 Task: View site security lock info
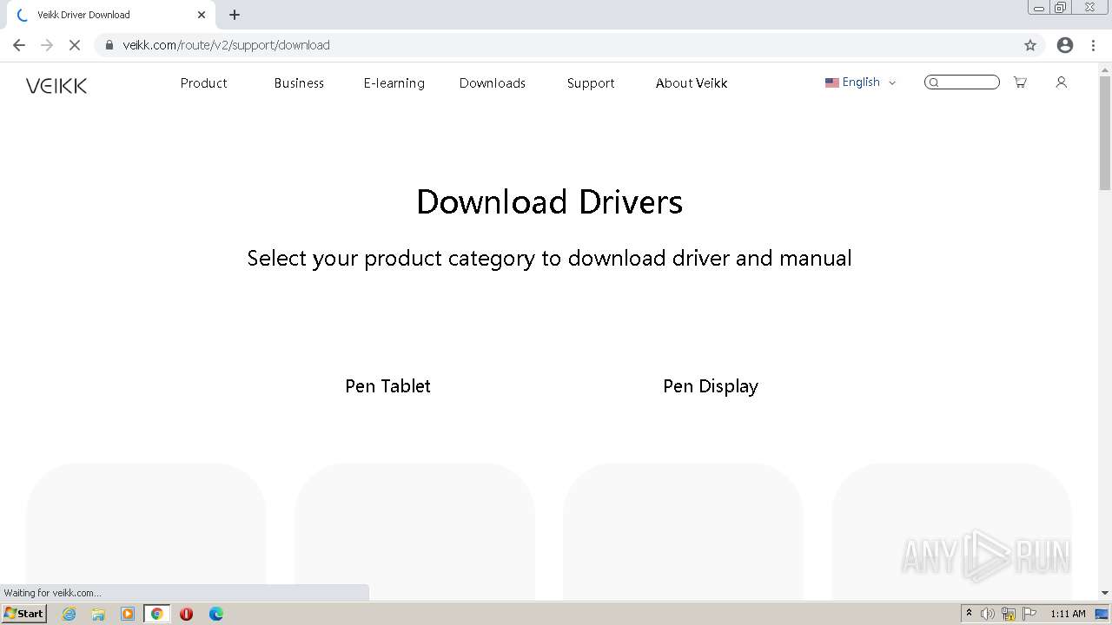tap(109, 45)
